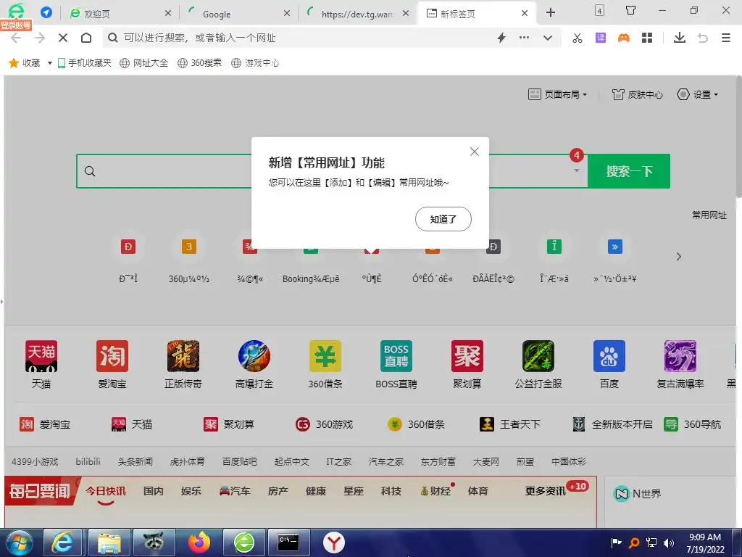Open the 聚划算 tile icon
The height and width of the screenshot is (557, 742).
tap(467, 355)
